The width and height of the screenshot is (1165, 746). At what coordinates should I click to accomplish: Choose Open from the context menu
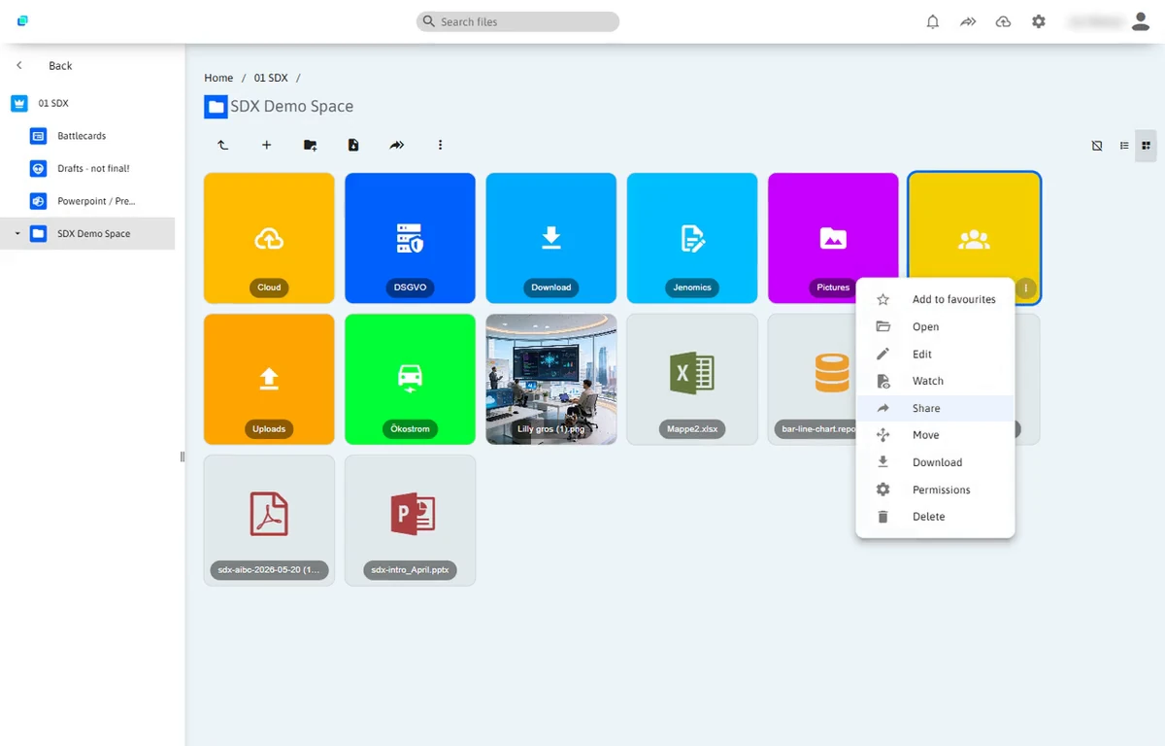[935, 326]
